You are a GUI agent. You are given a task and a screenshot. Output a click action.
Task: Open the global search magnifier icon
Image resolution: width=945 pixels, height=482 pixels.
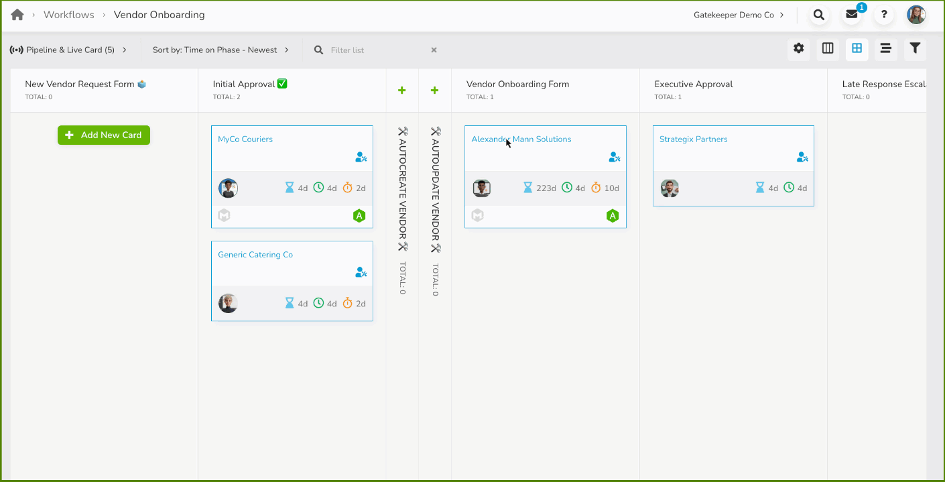818,15
